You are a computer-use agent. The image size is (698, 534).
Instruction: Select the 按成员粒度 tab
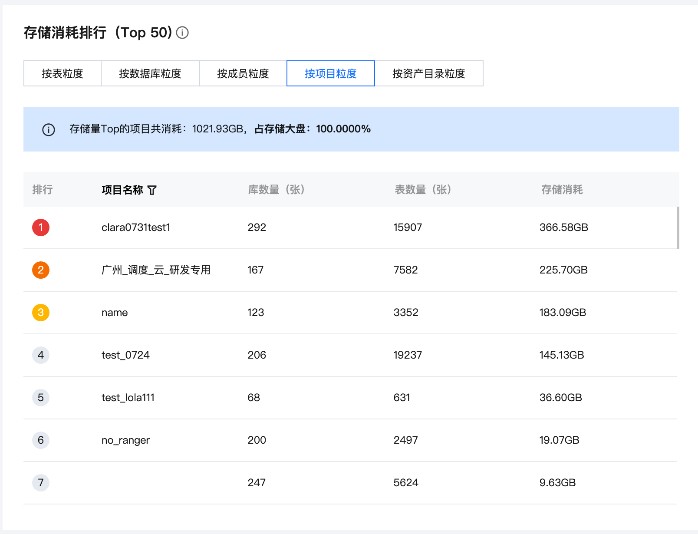(x=243, y=74)
